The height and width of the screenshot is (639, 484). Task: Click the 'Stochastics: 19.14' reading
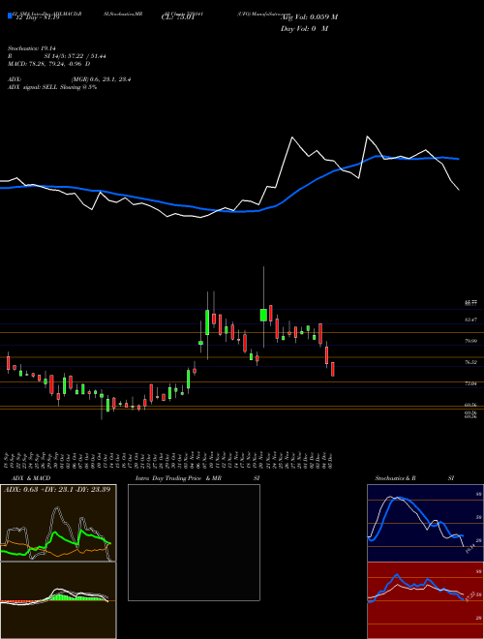tap(31, 48)
